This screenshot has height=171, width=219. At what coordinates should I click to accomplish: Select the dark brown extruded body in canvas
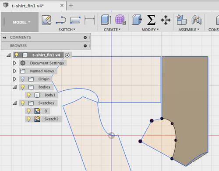click(x=188, y=102)
